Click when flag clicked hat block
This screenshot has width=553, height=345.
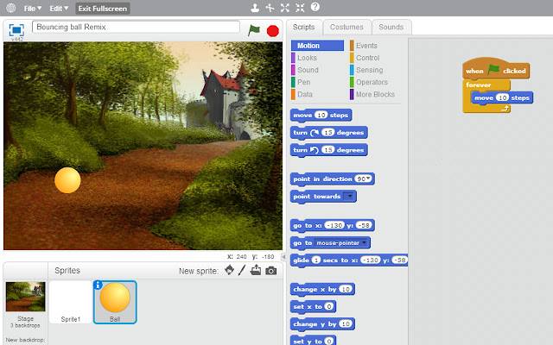pyautogui.click(x=496, y=69)
